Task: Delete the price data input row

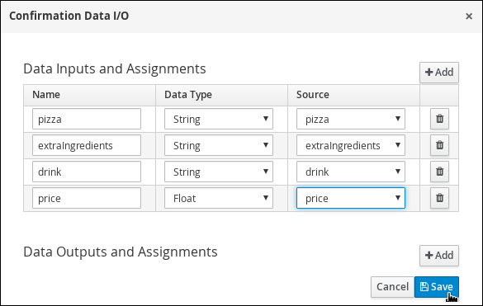Action: point(439,198)
